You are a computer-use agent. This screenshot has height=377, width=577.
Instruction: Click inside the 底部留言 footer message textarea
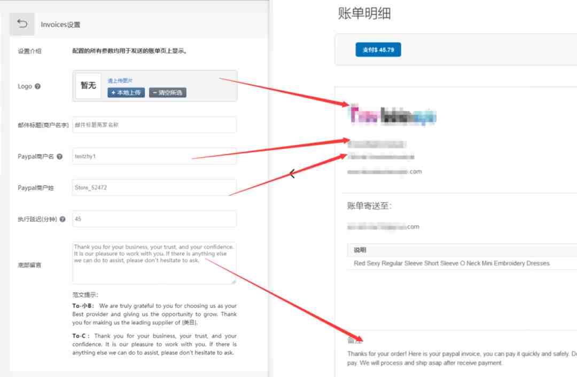click(154, 263)
